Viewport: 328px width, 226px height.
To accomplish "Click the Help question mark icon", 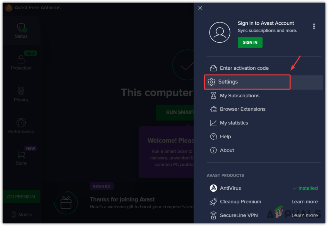I will click(x=213, y=136).
